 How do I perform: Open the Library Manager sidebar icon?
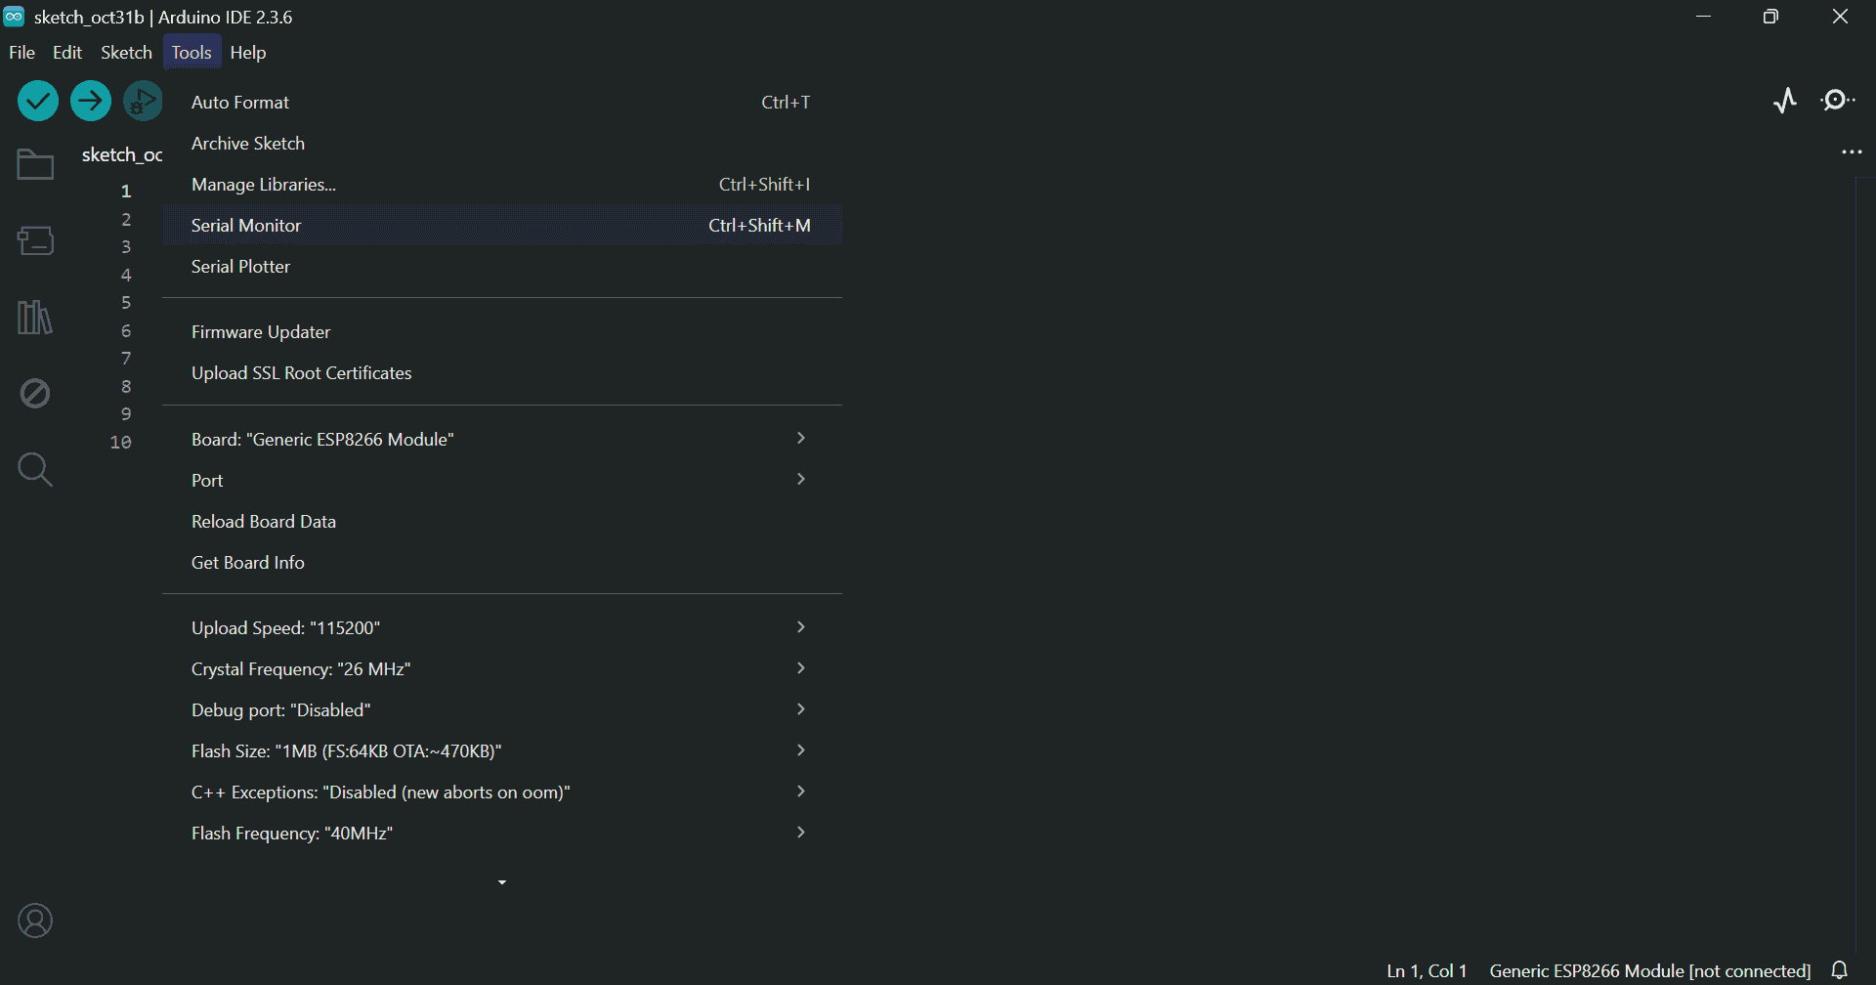pyautogui.click(x=34, y=317)
